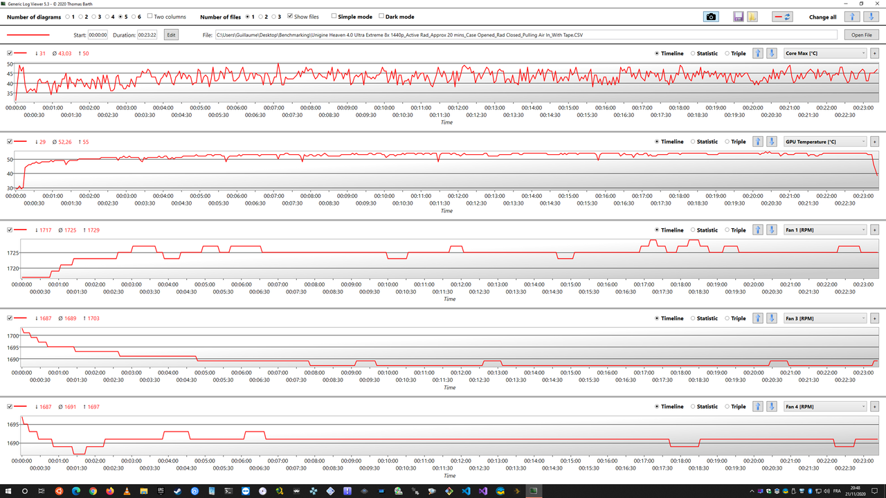This screenshot has width=886, height=498.
Task: Take a screenshot using the camera icon
Action: (711, 16)
